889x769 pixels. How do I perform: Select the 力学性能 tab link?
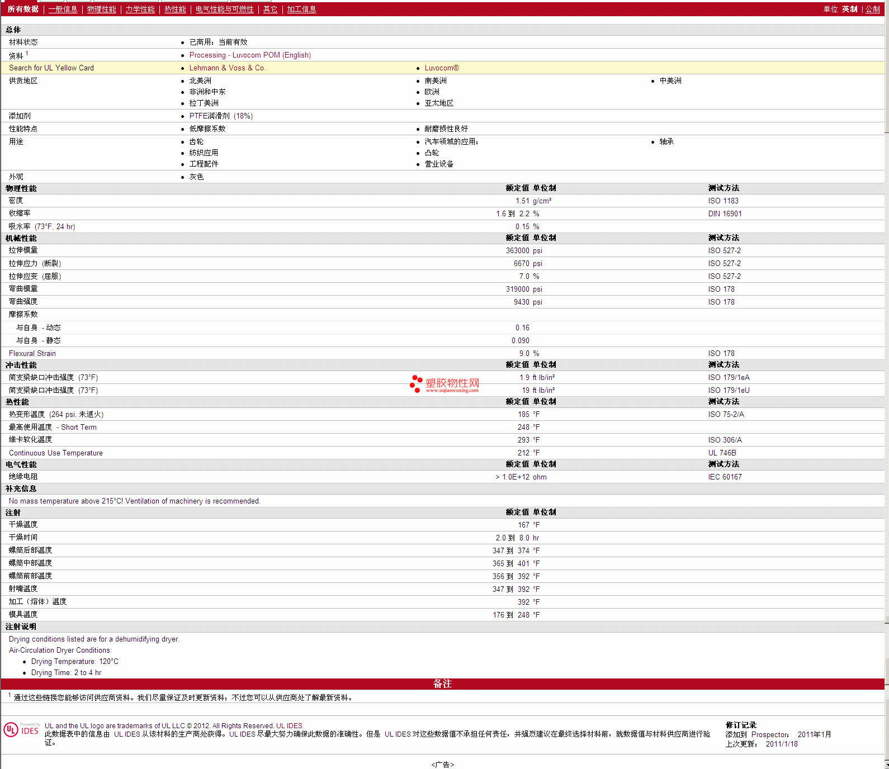[x=140, y=9]
